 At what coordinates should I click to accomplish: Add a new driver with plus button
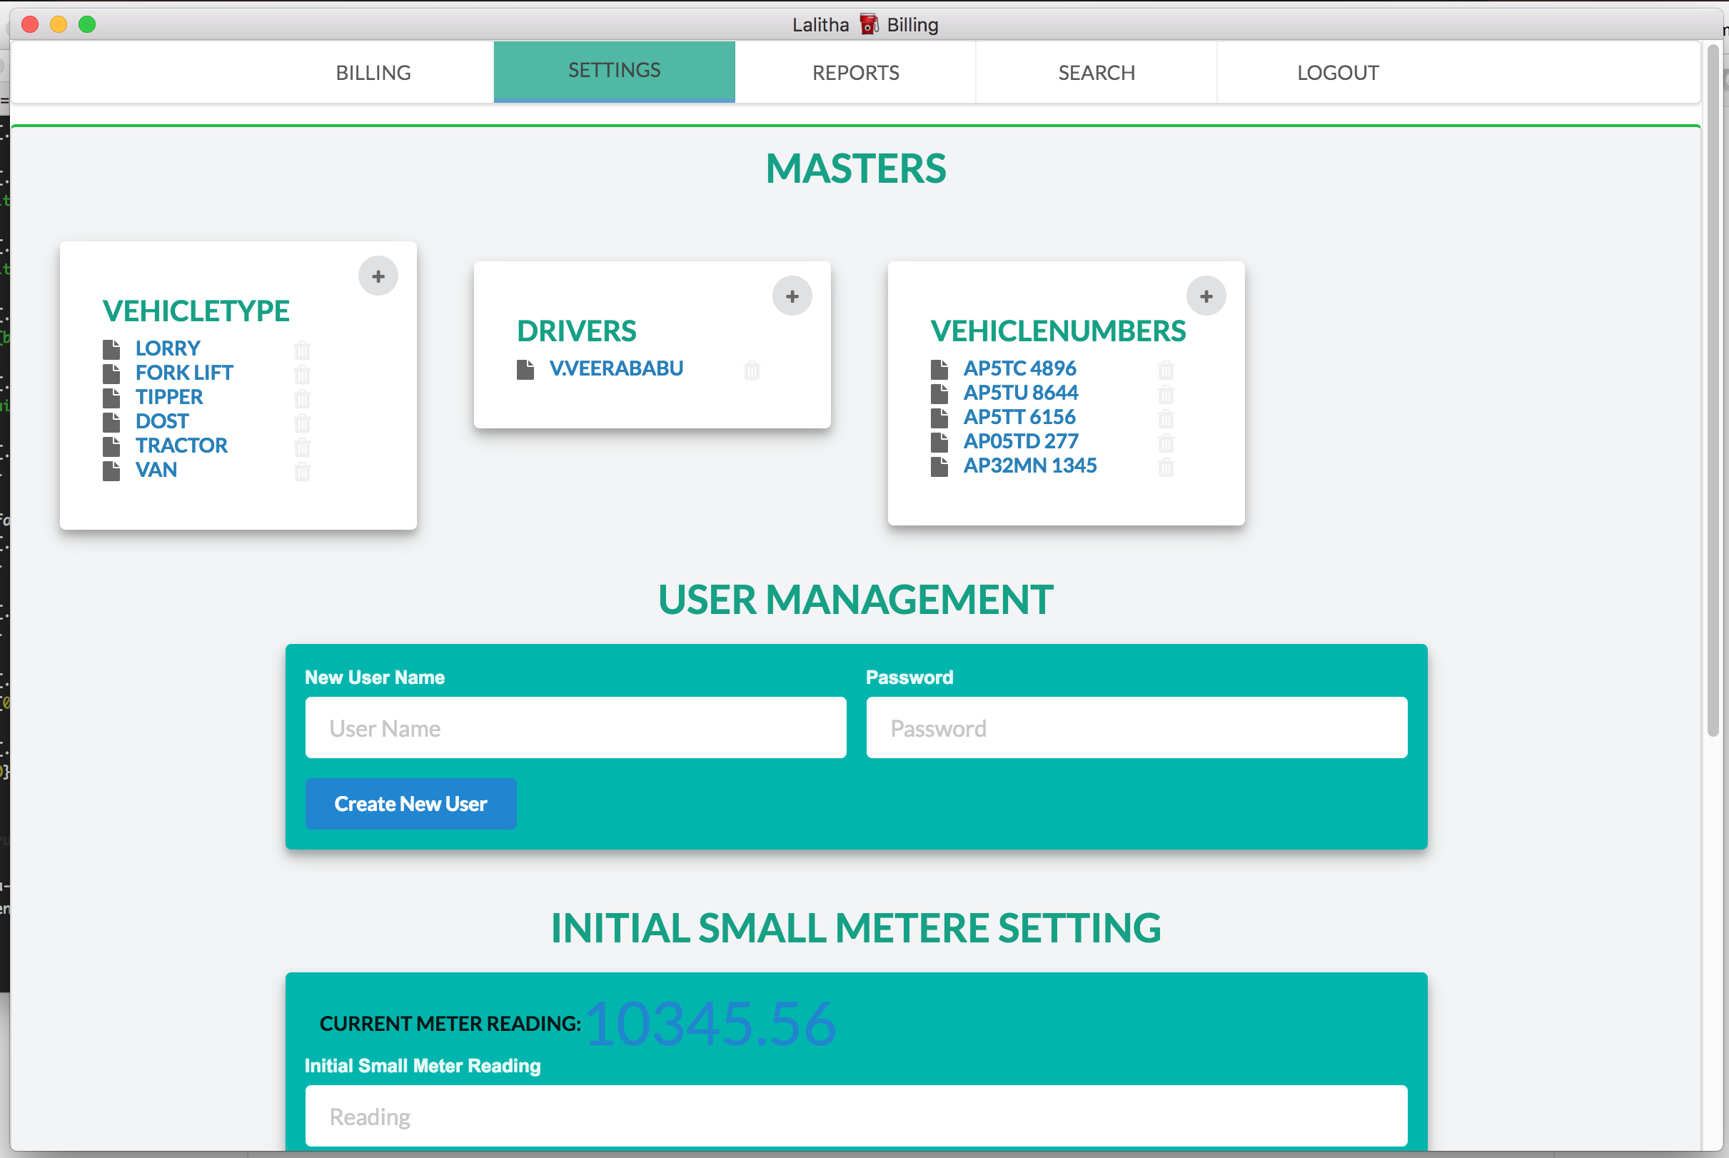point(792,296)
